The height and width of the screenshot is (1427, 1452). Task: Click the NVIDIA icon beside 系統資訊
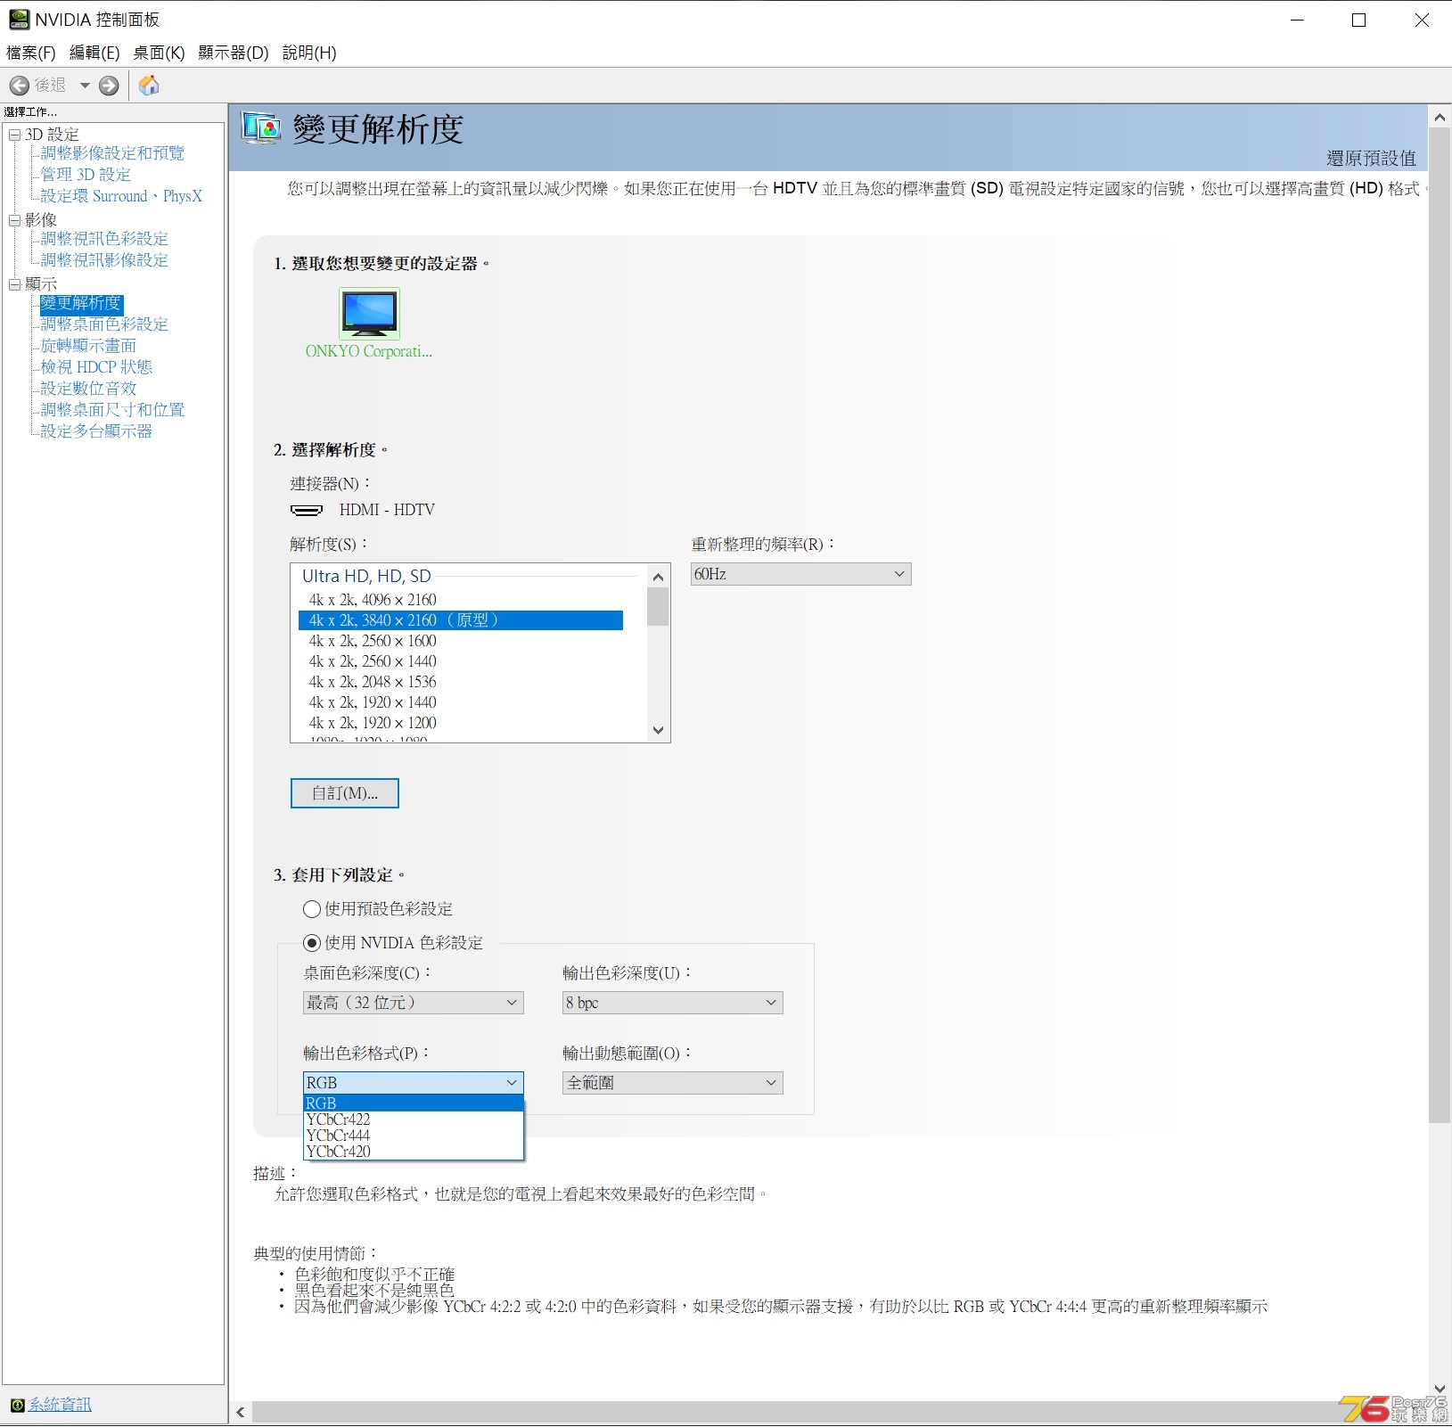17,1406
